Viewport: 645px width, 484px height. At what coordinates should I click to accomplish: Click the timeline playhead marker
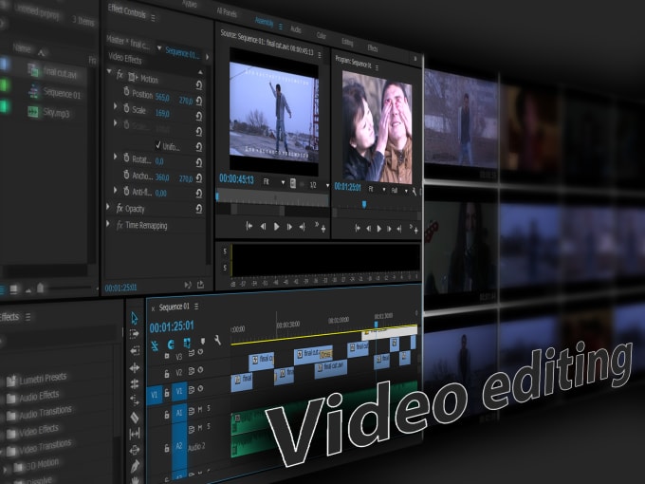[x=376, y=325]
